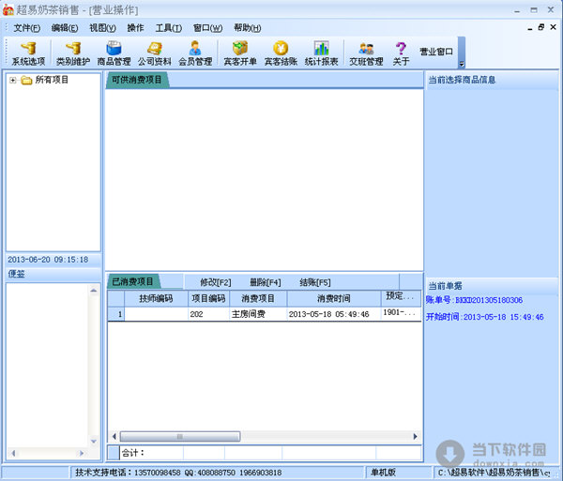The width and height of the screenshot is (563, 481).
Task: Click the 单机版 status bar entry
Action: (x=383, y=473)
